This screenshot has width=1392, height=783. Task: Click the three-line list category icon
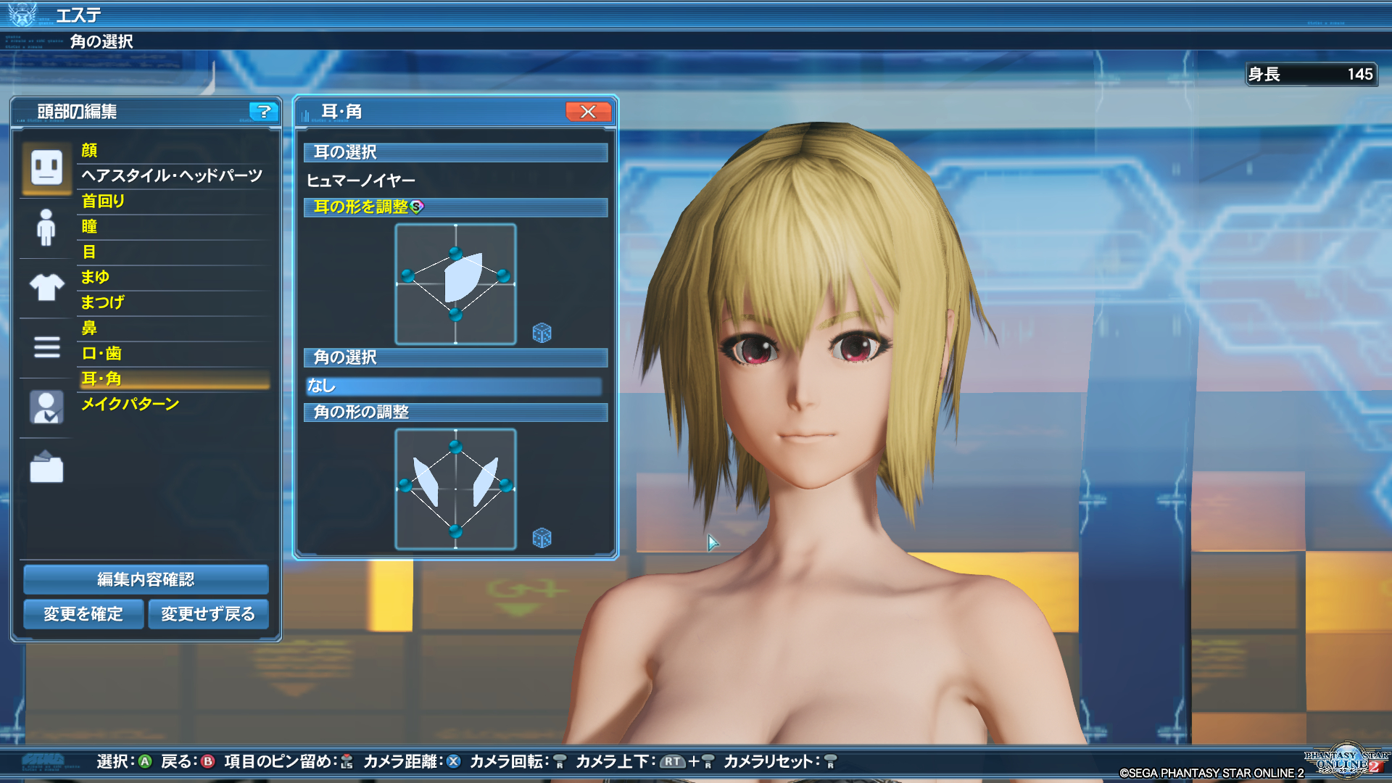click(x=46, y=347)
